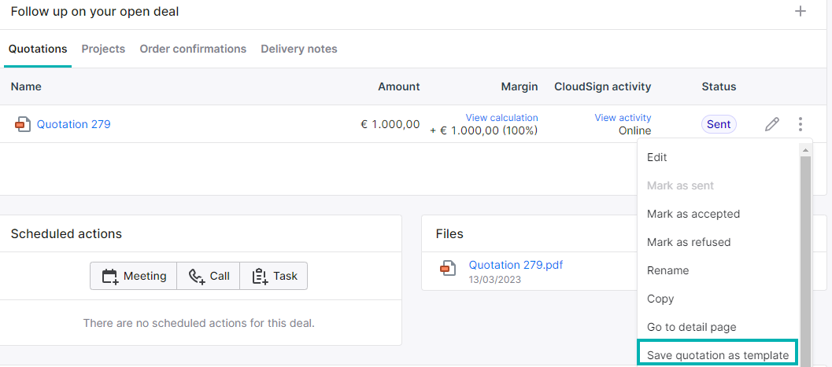Click the plus icon beside Follow up heading
This screenshot has height=367, width=832.
pos(801,11)
